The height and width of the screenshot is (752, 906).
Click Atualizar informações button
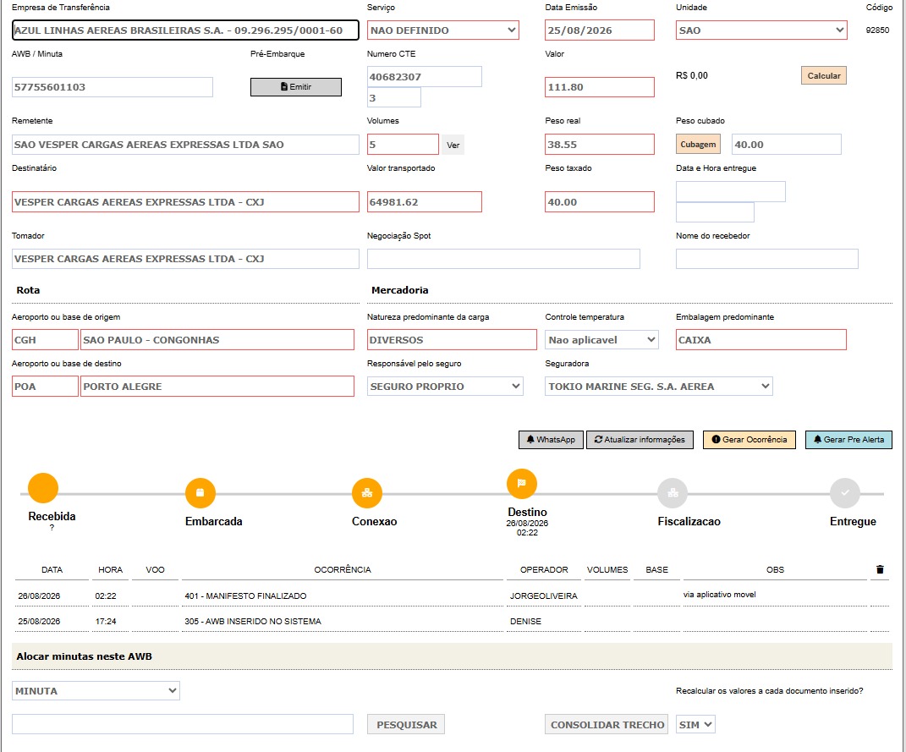(640, 440)
